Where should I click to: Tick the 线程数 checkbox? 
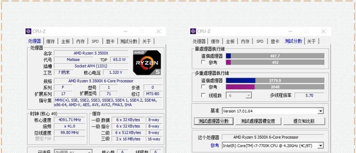click(203, 95)
